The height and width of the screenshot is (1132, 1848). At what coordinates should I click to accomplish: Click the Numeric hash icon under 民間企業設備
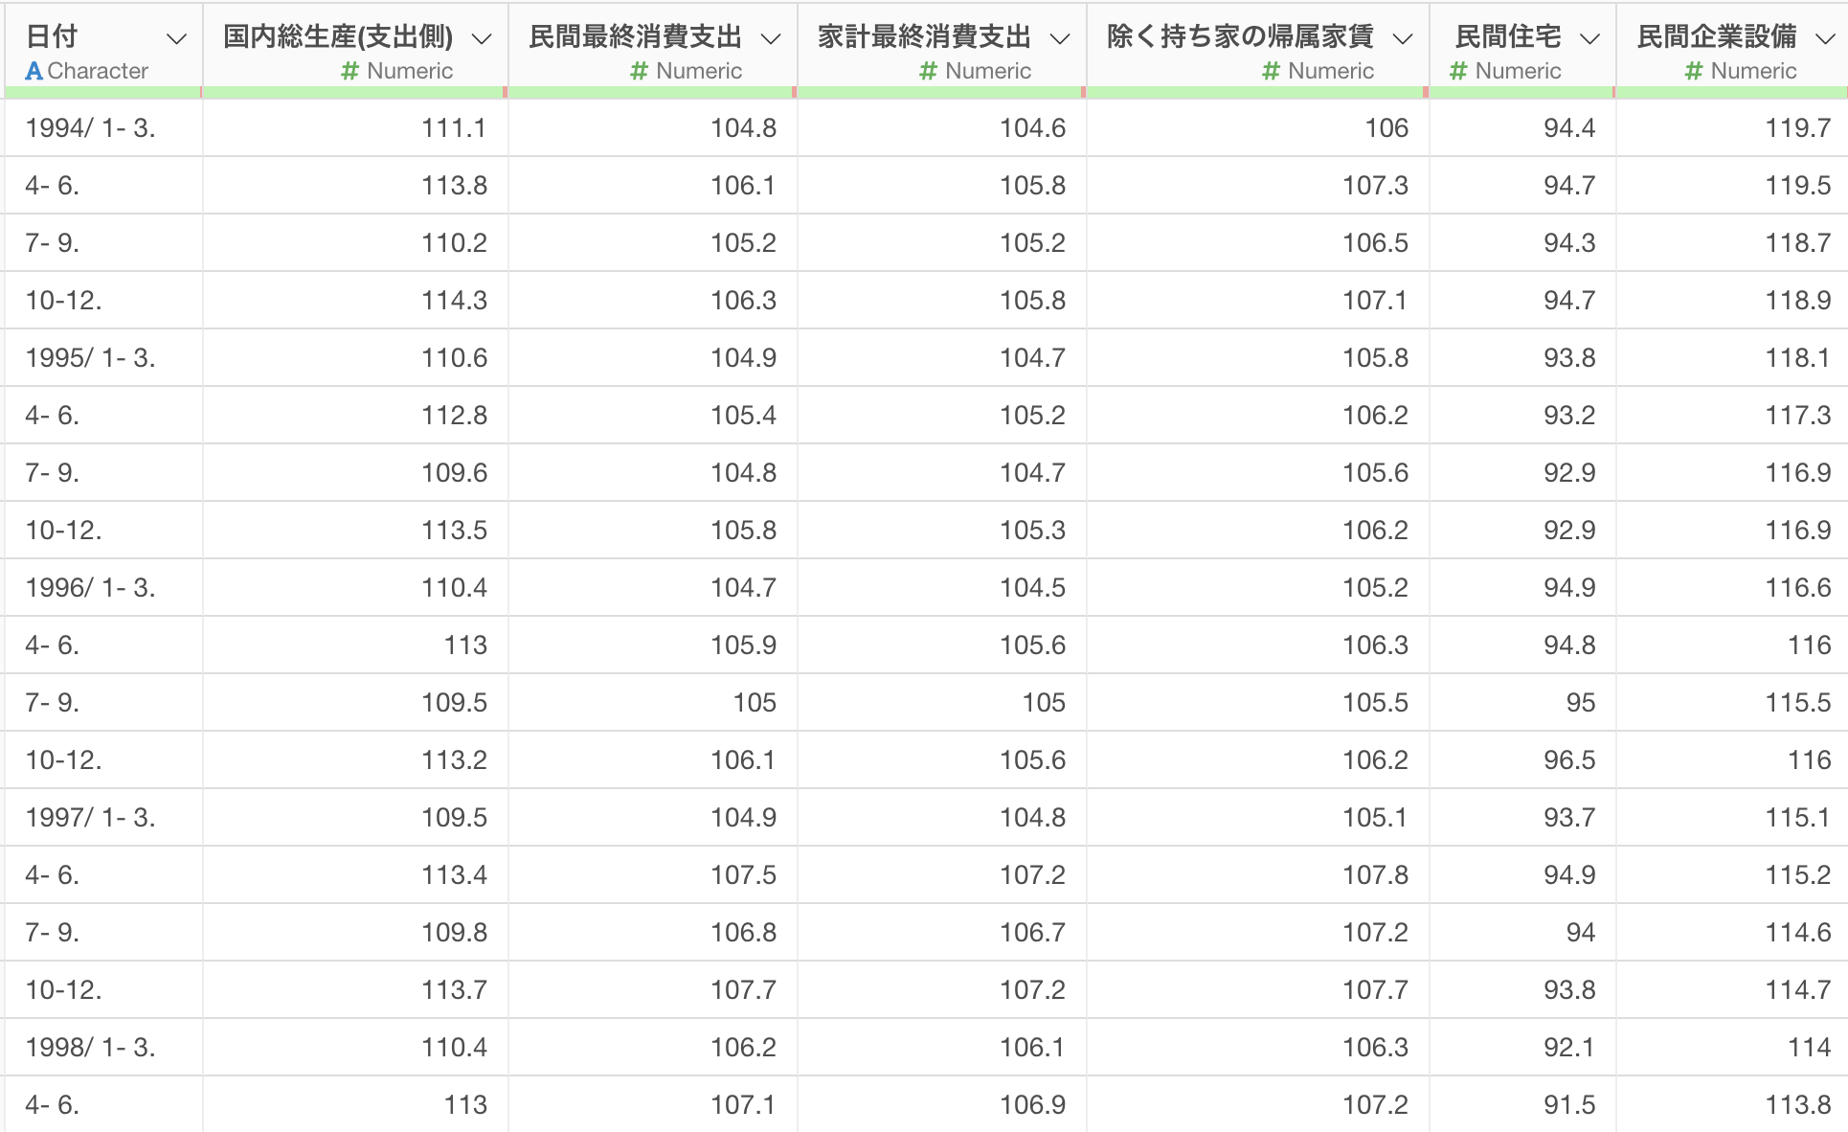coord(1694,71)
